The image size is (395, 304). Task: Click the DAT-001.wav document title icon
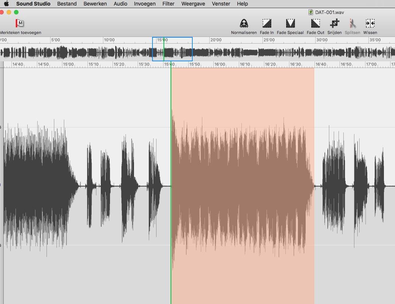(311, 12)
